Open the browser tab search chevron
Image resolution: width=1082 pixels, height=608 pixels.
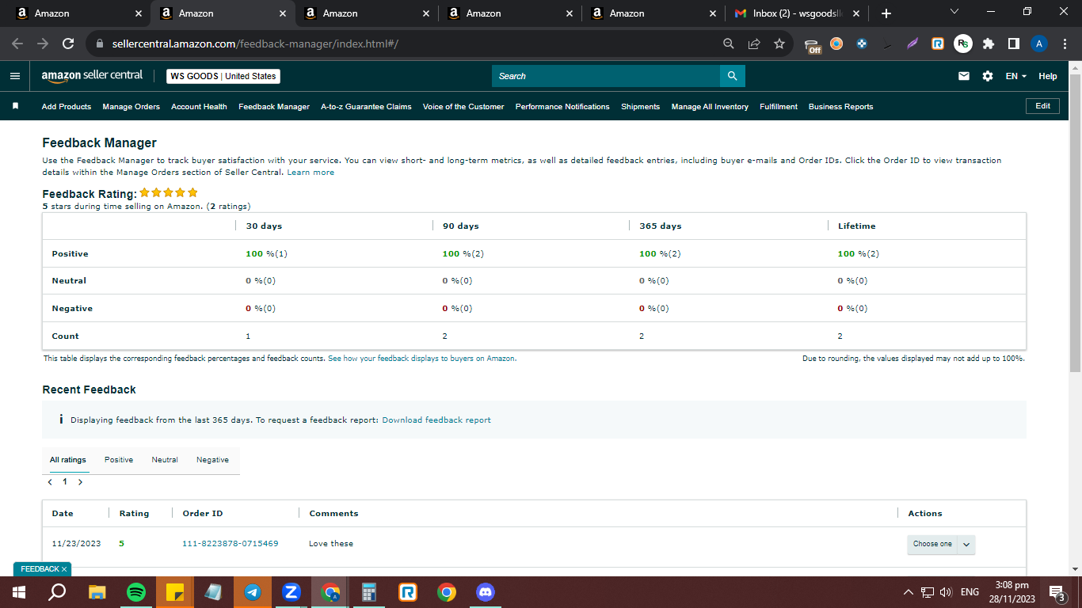[954, 12]
